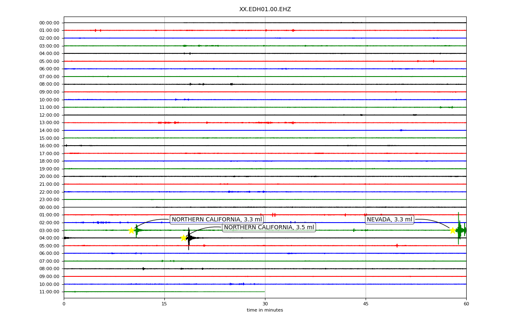
Task: Click the topmost 00:00:00 time label
Action: click(49, 23)
